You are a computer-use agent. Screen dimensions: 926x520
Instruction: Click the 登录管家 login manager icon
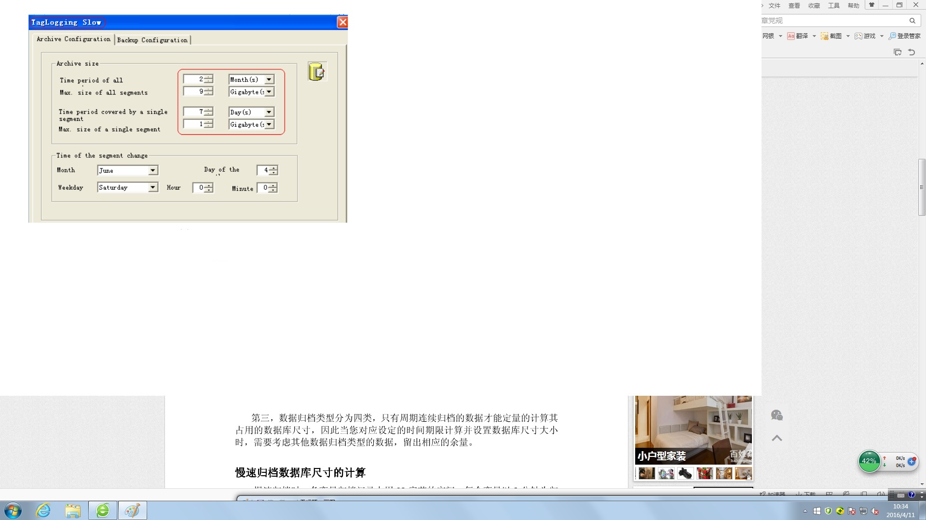point(892,36)
